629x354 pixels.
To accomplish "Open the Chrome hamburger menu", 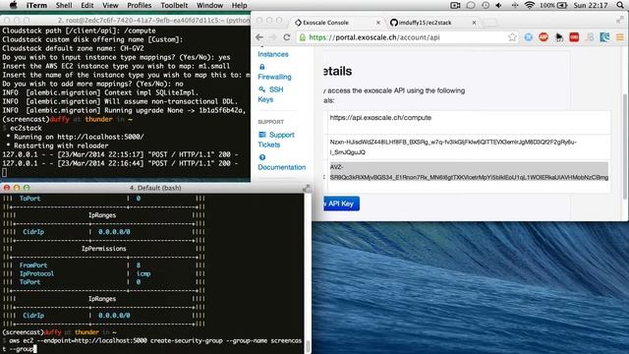I will (620, 37).
